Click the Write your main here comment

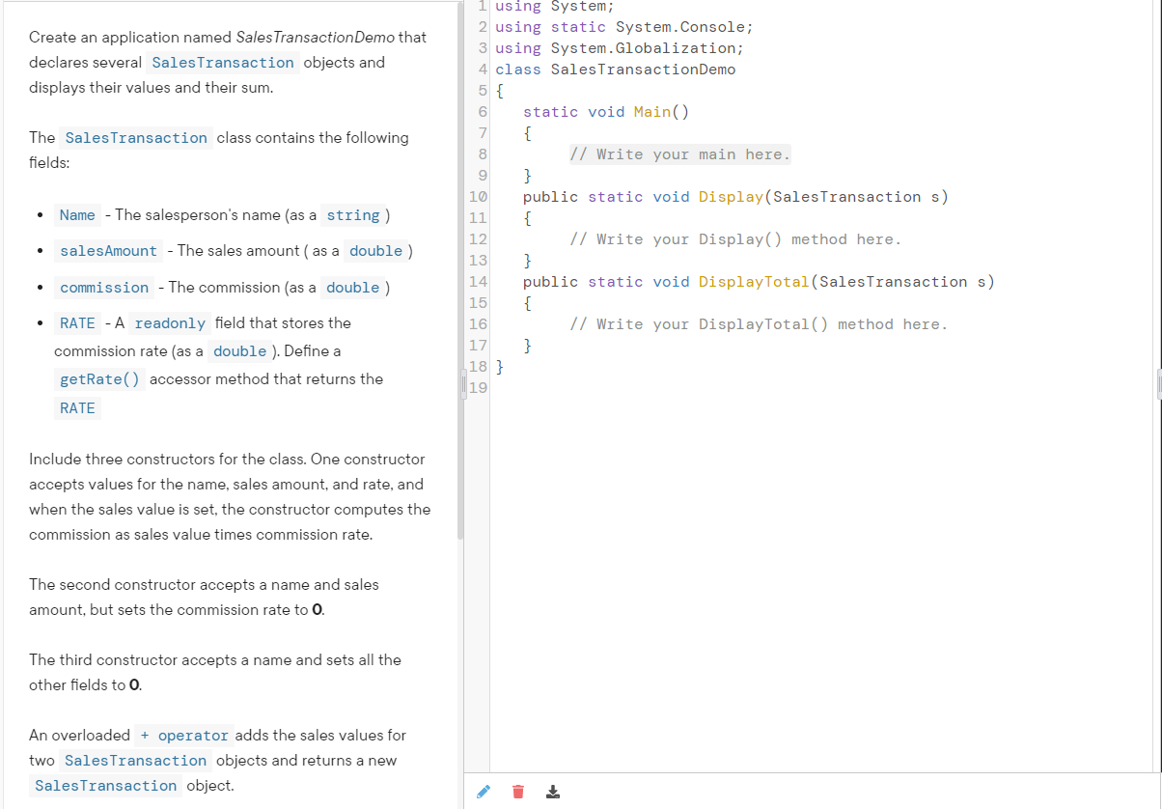(680, 153)
